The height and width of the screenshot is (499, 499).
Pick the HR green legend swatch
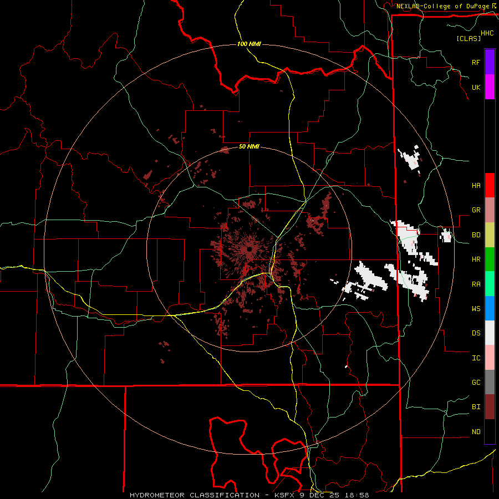point(490,259)
